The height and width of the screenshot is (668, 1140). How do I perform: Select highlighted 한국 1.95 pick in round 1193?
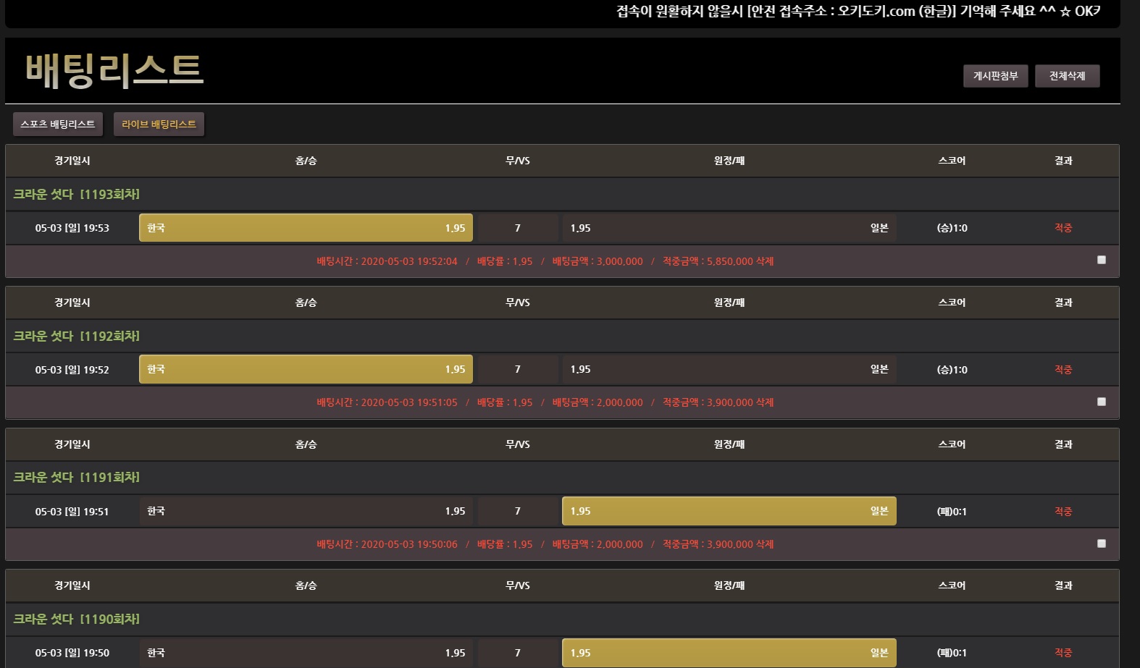click(x=306, y=228)
